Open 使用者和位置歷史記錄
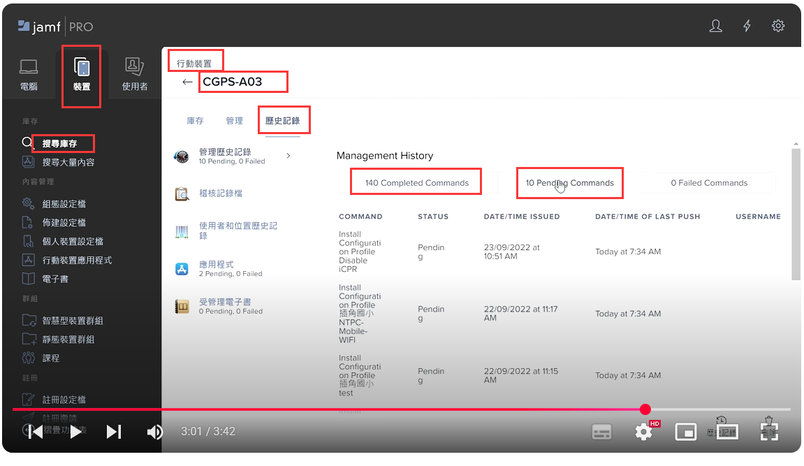 click(x=238, y=231)
